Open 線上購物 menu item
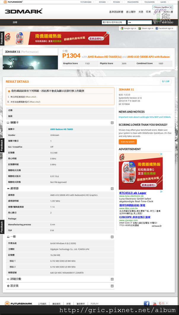This screenshot has width=179, height=315. tap(131, 12)
